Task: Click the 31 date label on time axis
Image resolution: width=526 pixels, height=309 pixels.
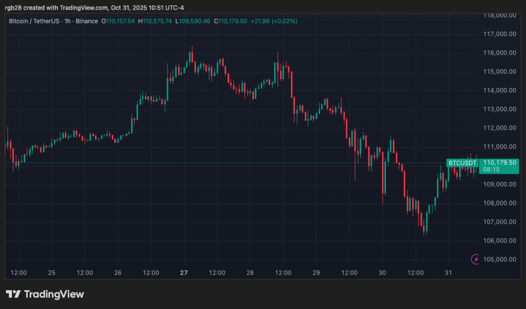Action: [449, 273]
